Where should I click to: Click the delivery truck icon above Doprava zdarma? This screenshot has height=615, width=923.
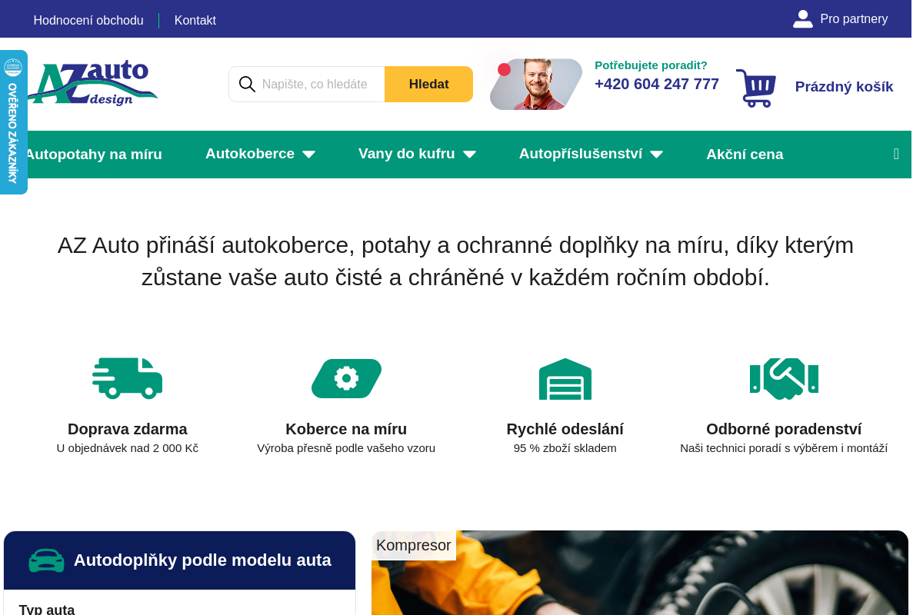[x=127, y=377]
